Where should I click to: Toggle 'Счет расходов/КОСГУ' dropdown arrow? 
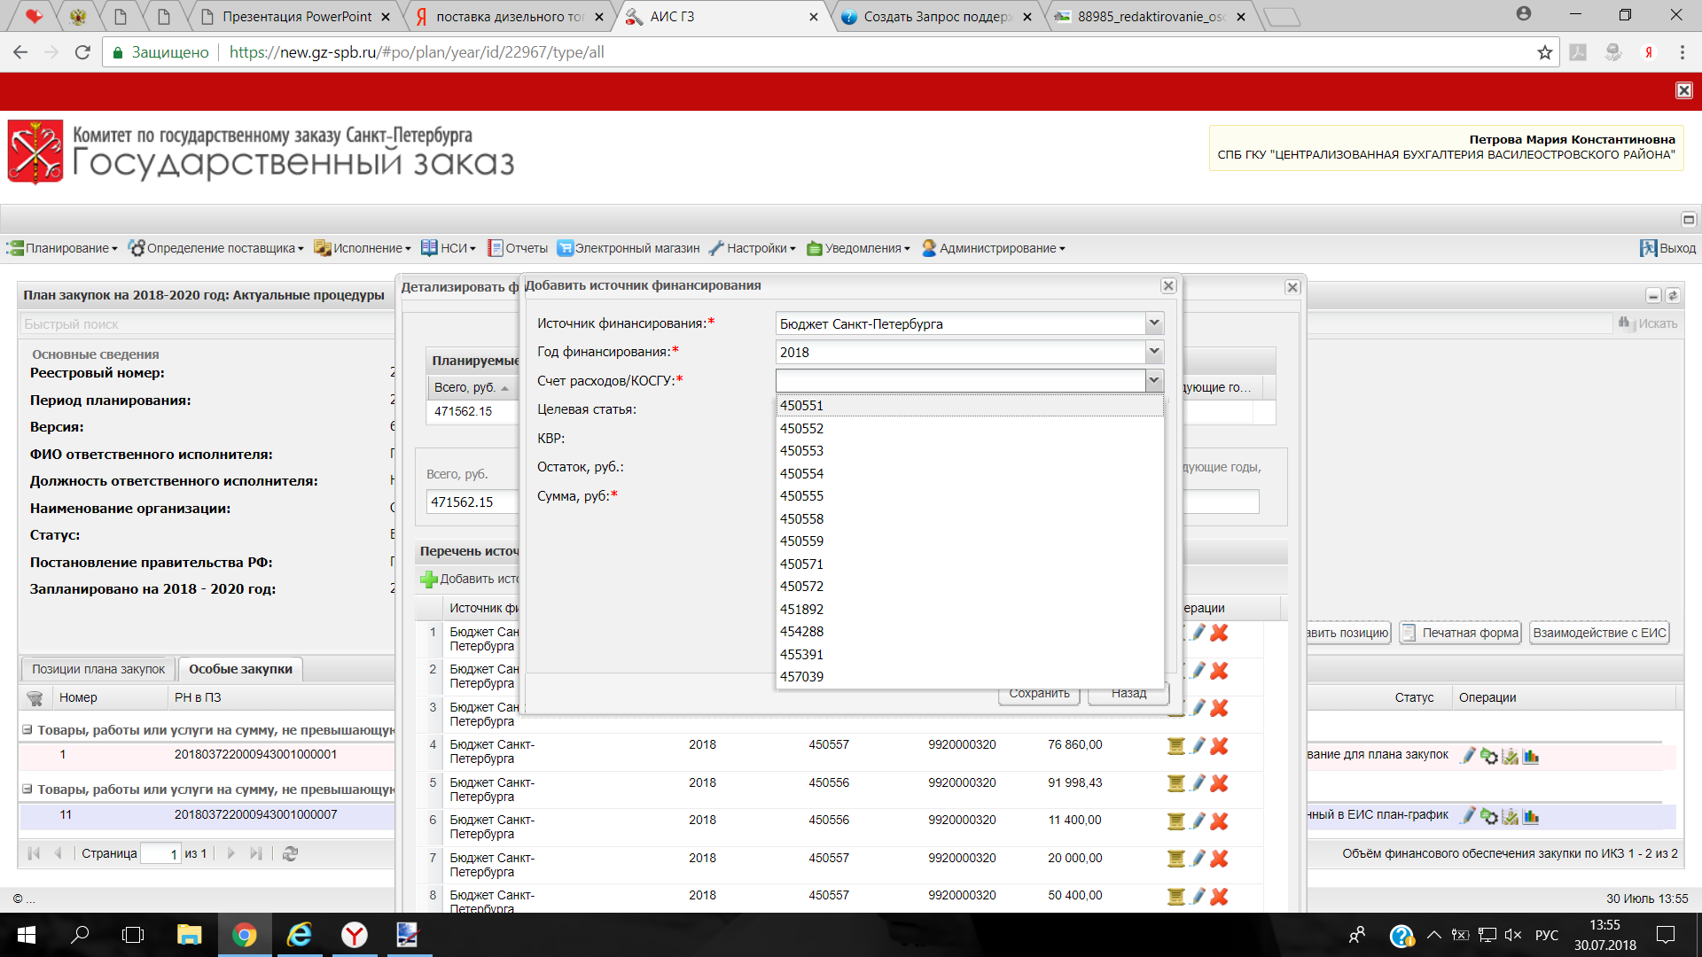[x=1154, y=380]
